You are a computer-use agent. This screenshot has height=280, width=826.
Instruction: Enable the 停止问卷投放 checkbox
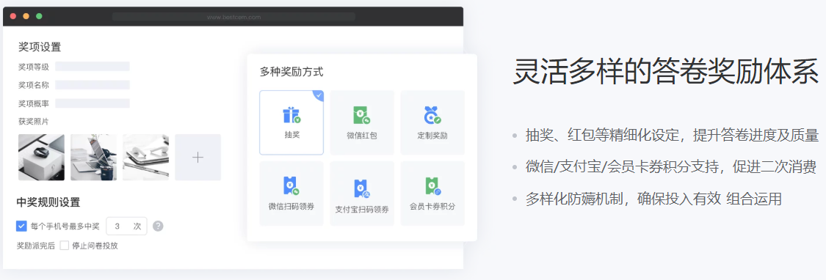(x=65, y=246)
